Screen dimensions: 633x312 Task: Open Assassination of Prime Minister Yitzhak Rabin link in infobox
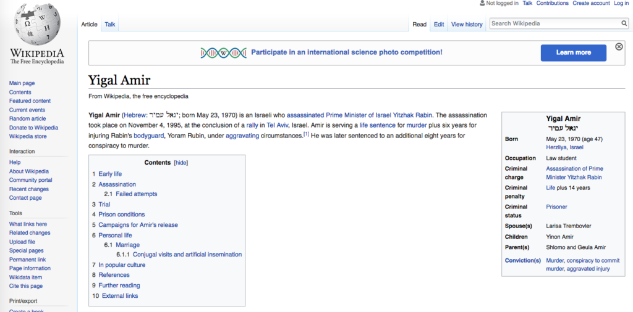point(574,173)
